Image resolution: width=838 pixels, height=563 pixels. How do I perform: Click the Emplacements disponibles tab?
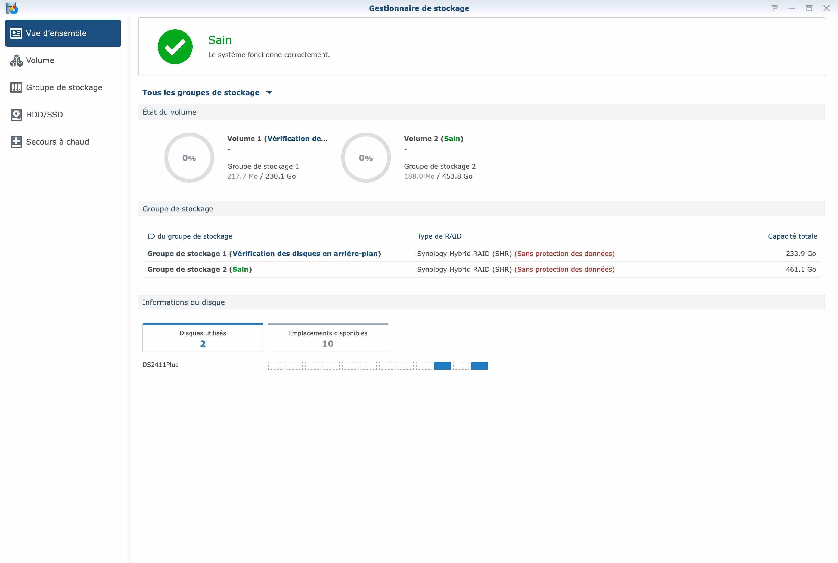(x=328, y=337)
